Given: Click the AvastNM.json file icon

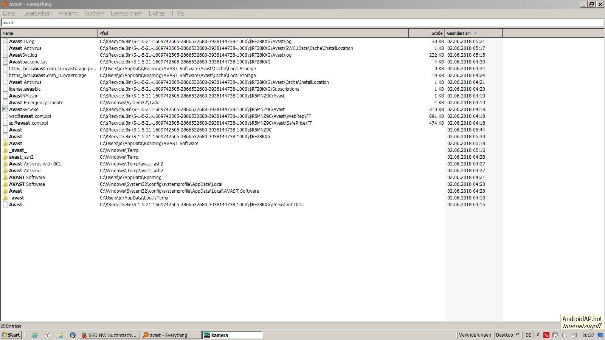Looking at the screenshot, I should (5, 96).
